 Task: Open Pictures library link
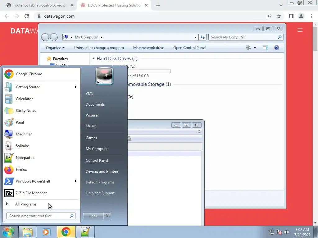pos(92,115)
